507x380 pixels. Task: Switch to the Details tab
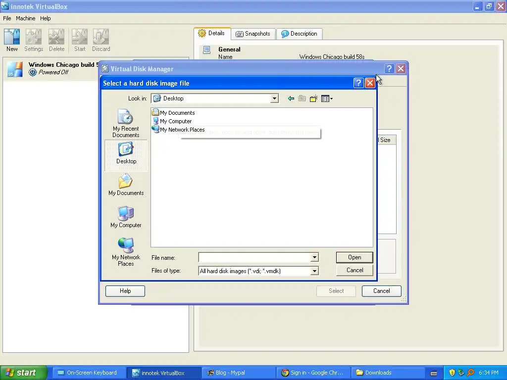(212, 33)
